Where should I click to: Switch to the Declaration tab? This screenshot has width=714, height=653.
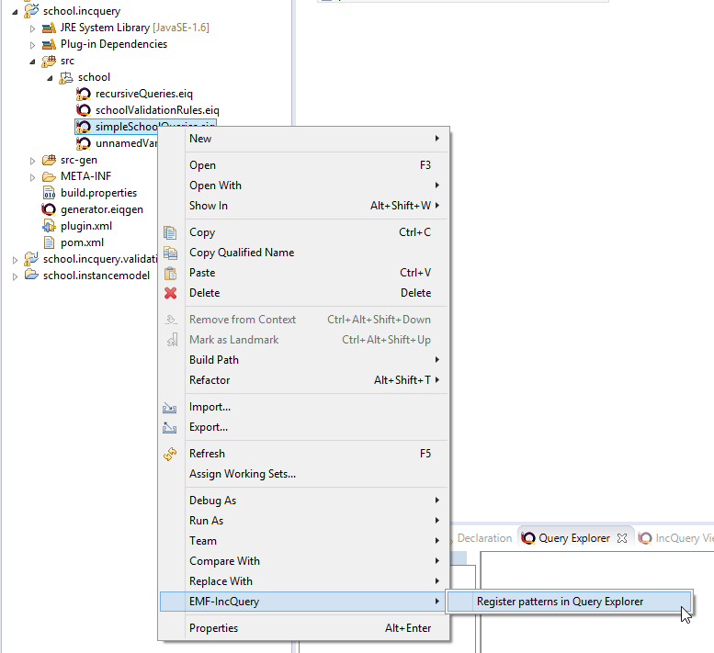point(484,538)
